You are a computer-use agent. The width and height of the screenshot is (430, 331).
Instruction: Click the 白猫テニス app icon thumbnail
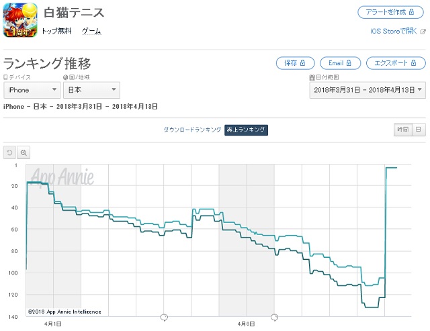[20, 19]
